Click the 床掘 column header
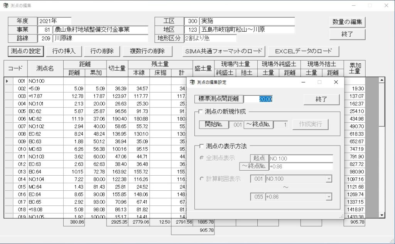Image resolution: width=395 pixels, height=244 pixels. click(160, 73)
